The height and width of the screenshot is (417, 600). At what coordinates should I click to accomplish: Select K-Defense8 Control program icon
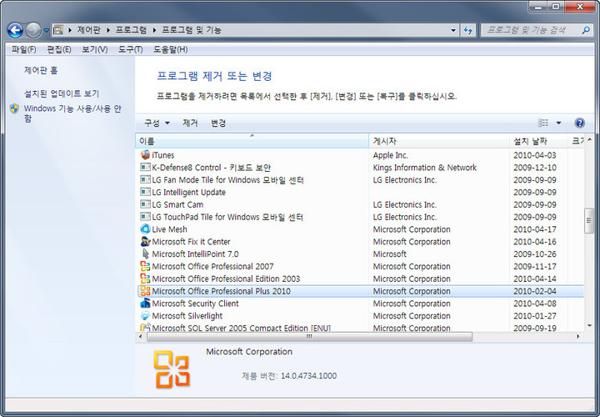[145, 167]
